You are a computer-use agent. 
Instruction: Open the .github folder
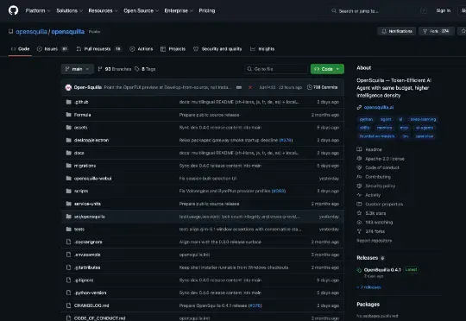coord(81,102)
